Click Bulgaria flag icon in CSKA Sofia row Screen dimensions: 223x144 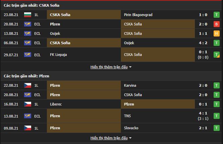tap(27, 15)
